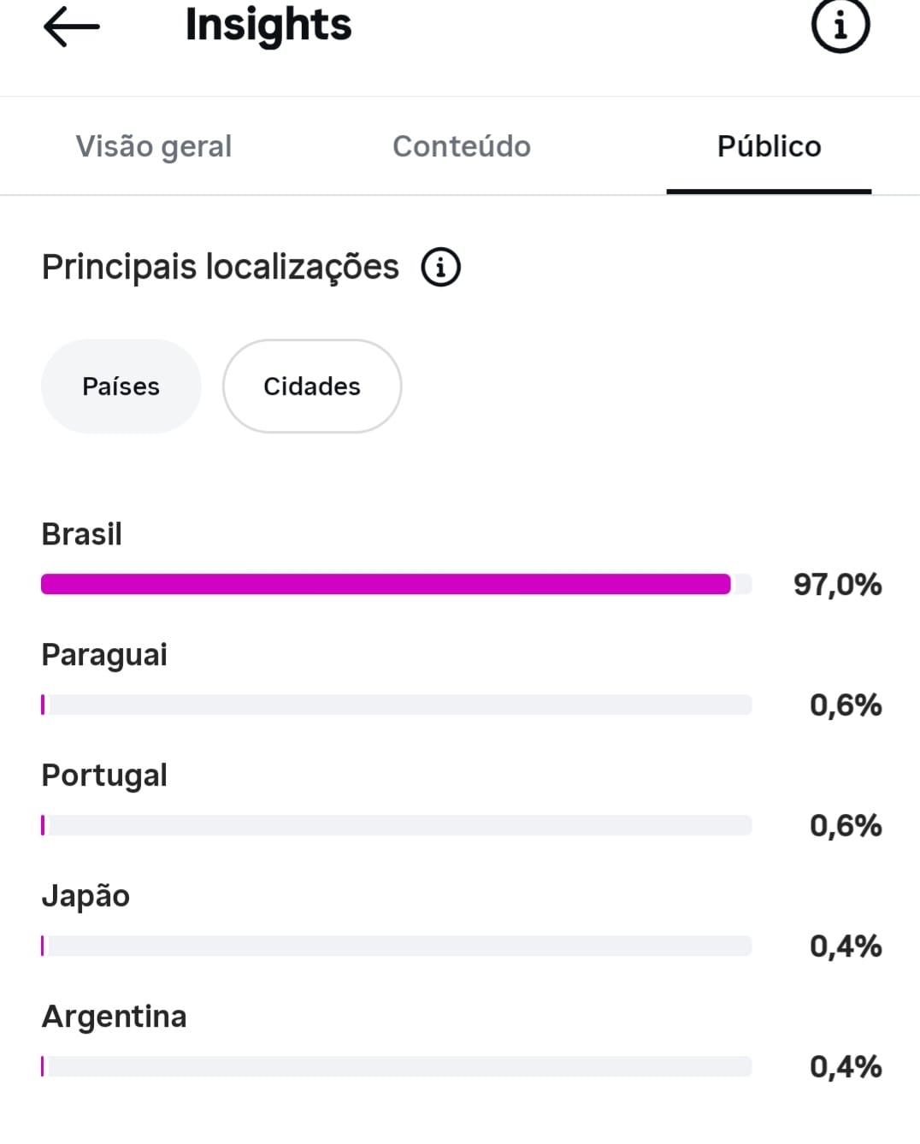Click the Paraguai country label
This screenshot has height=1144, width=920.
pyautogui.click(x=104, y=655)
